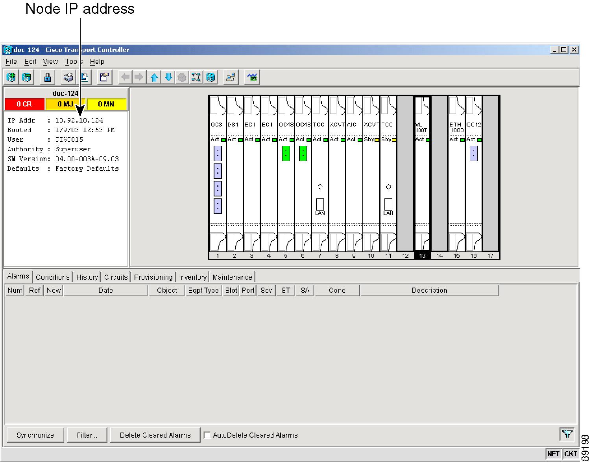Open Preferences from the toolbar icon

104,77
